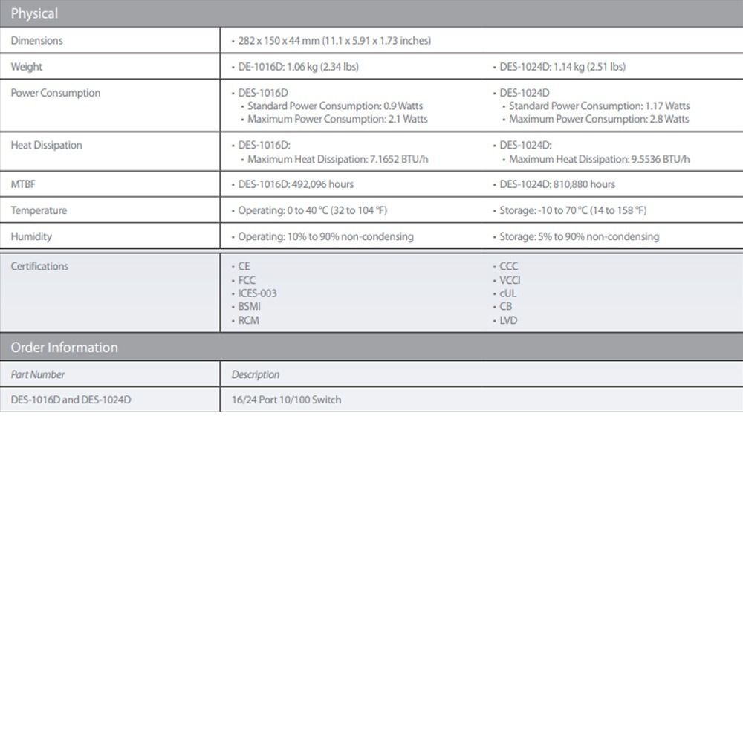743x743 pixels.
Task: Click the Storage temperature -10 to 70 °C entry
Action: point(572,210)
